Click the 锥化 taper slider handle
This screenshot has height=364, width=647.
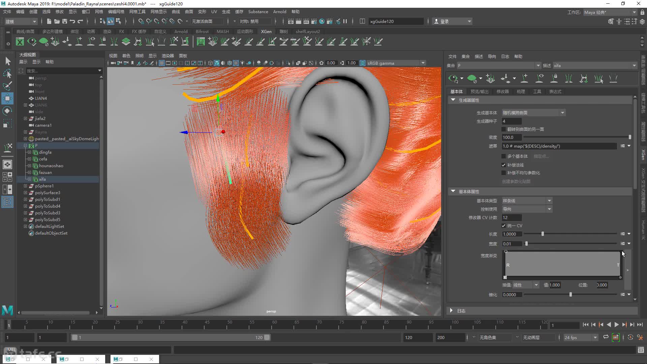(571, 294)
